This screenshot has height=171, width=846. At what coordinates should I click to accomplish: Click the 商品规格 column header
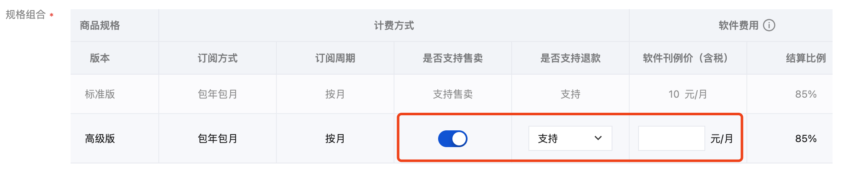tap(100, 26)
